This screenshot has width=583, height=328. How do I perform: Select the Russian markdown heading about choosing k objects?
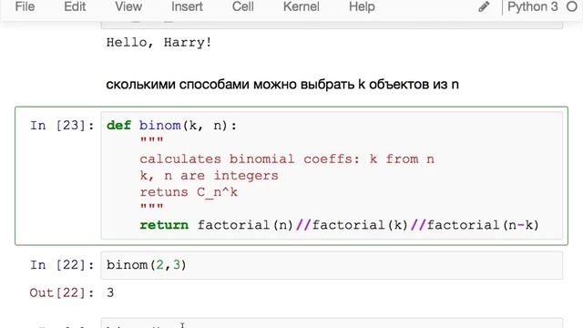pyautogui.click(x=282, y=85)
